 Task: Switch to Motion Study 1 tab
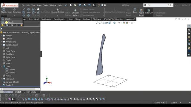pos(30,92)
